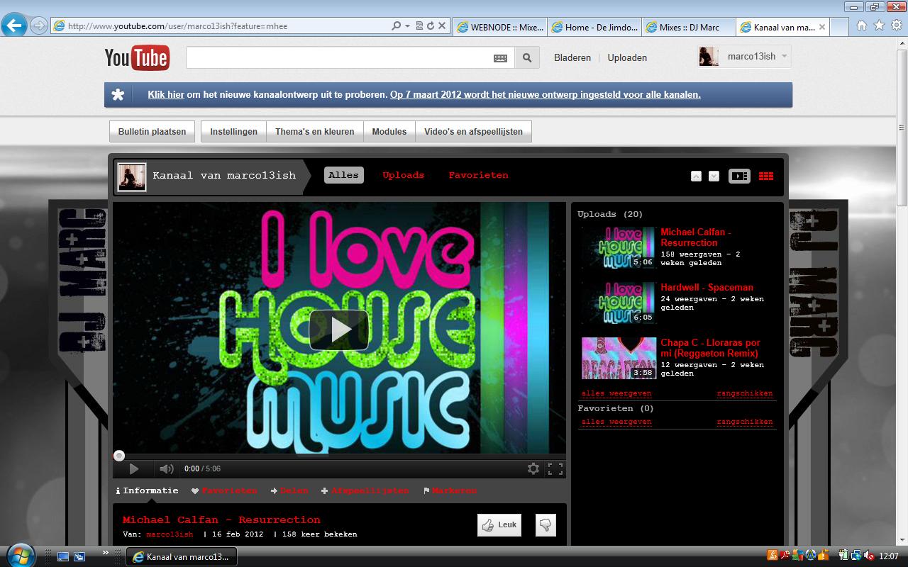Image resolution: width=908 pixels, height=567 pixels.
Task: Click alles weergeven under Favorieten (0)
Action: (616, 422)
